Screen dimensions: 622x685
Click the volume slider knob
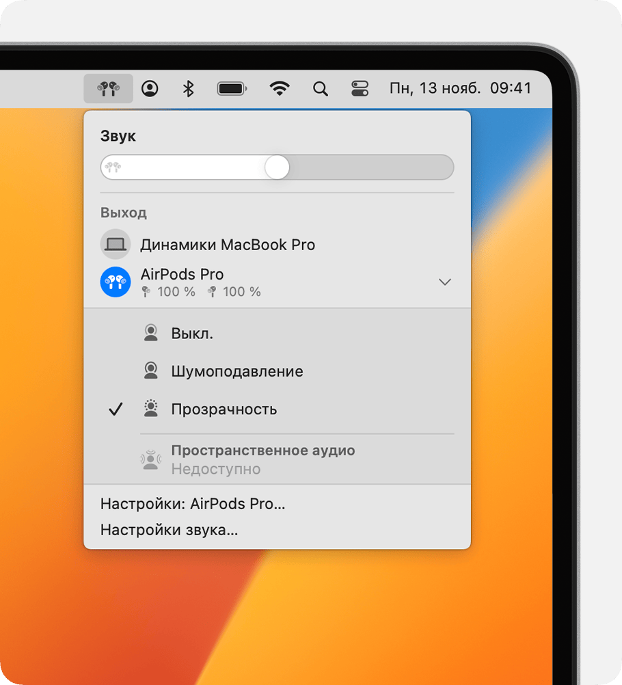(x=277, y=167)
